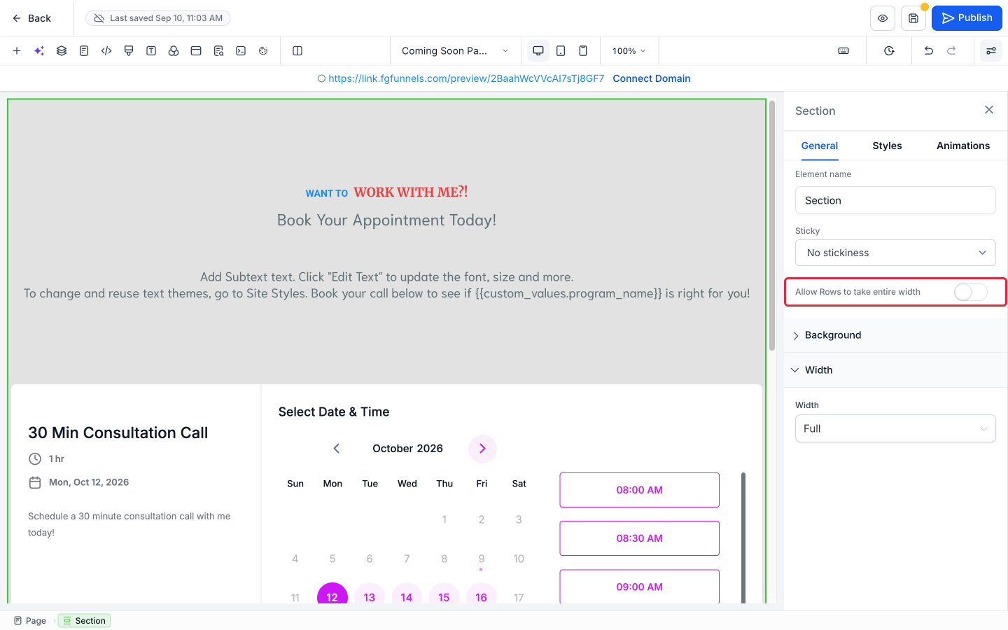1008x630 pixels.
Task: Open the Coming Soon page selector dropdown
Action: tap(455, 50)
